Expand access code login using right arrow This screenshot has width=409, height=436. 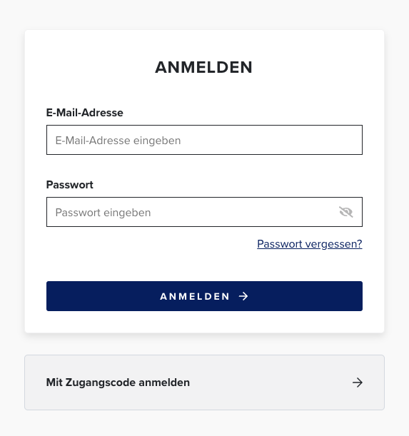[357, 382]
